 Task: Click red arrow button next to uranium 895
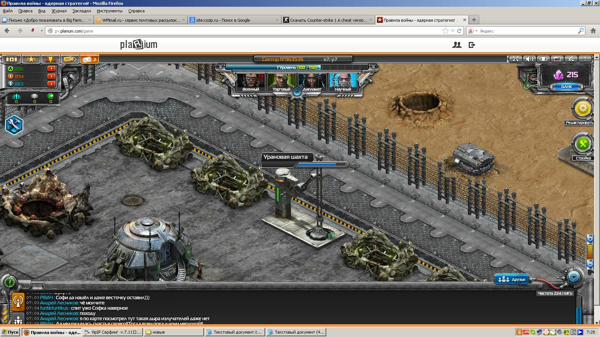pos(51,69)
